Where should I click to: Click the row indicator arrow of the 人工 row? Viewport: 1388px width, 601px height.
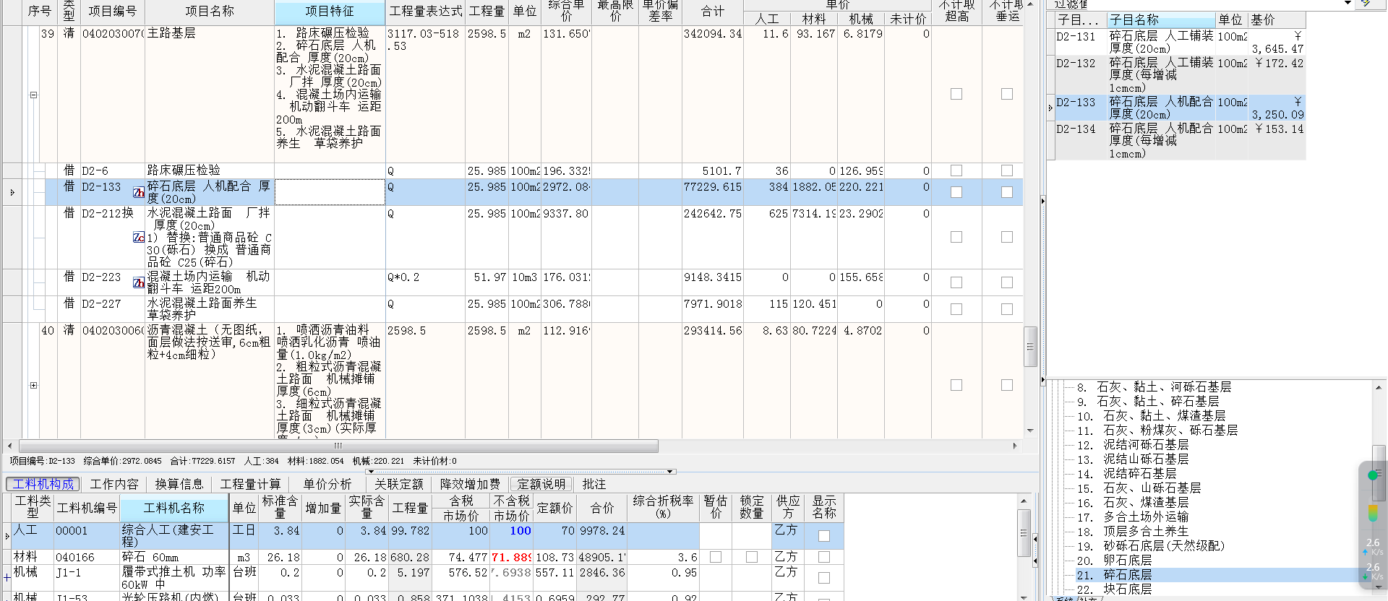(7, 536)
